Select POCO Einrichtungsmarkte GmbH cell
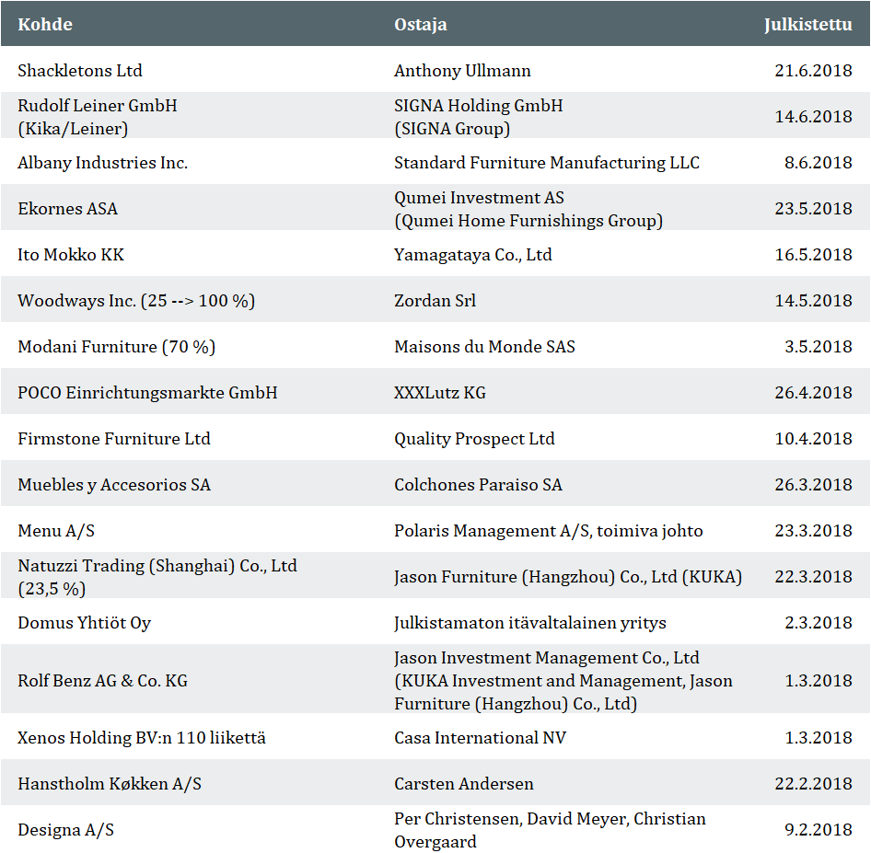This screenshot has height=853, width=871. [147, 393]
